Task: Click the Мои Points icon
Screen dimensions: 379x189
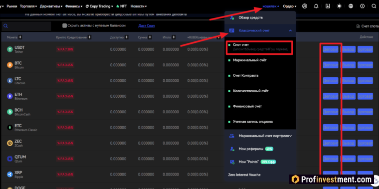Action: coord(232,162)
